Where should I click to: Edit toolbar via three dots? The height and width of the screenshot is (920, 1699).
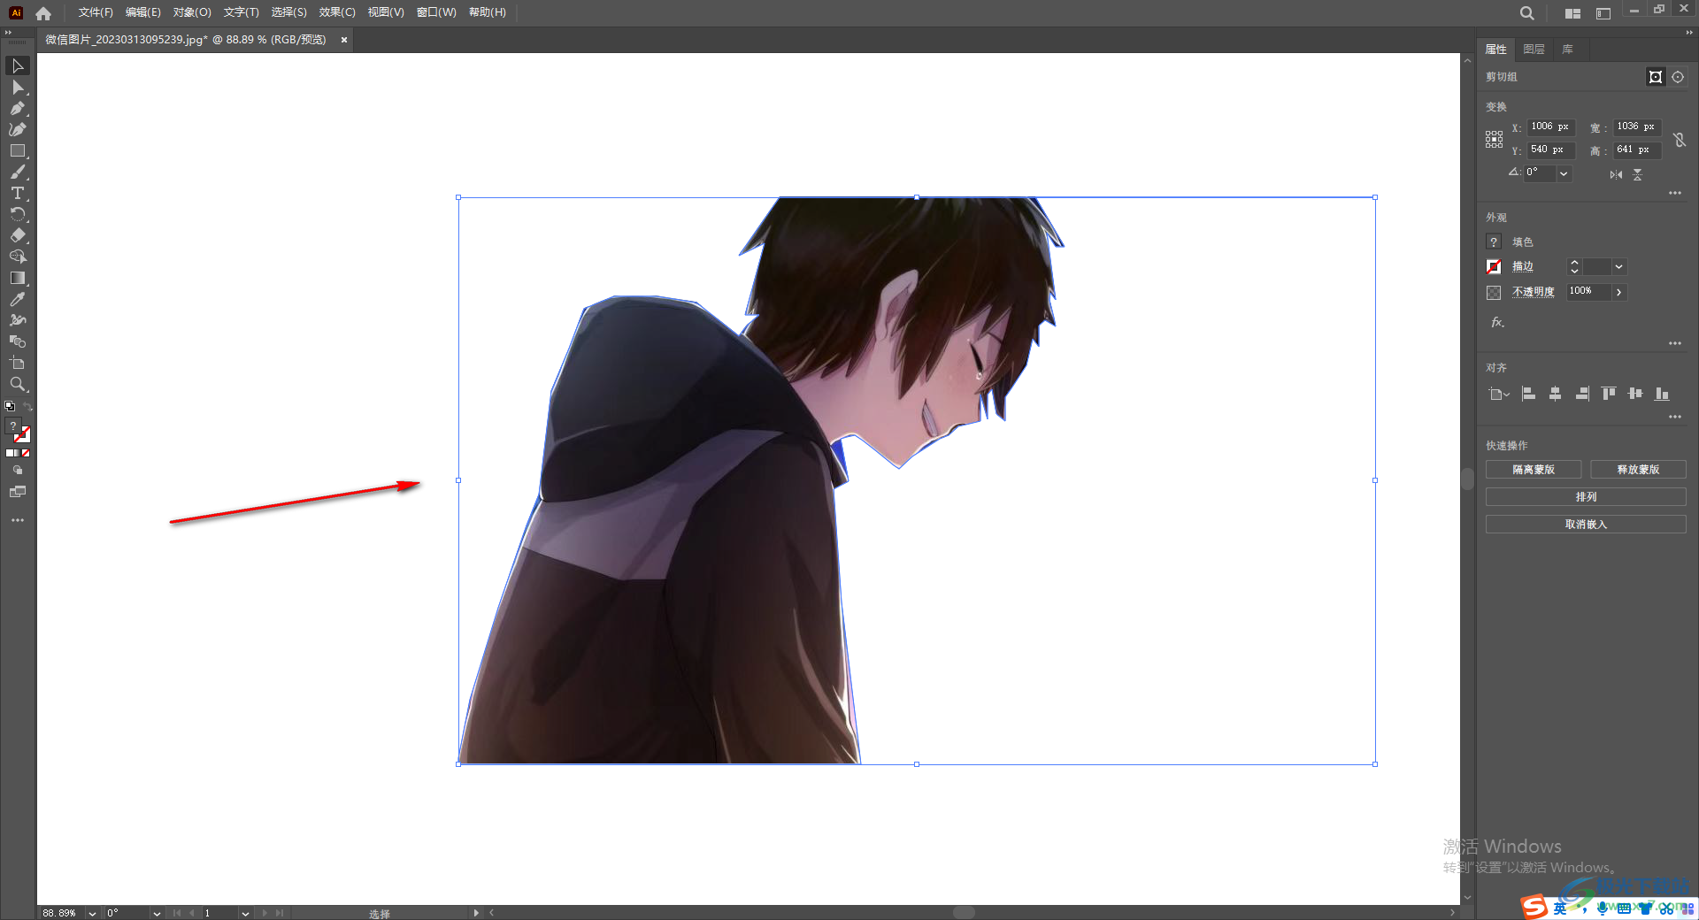point(17,520)
